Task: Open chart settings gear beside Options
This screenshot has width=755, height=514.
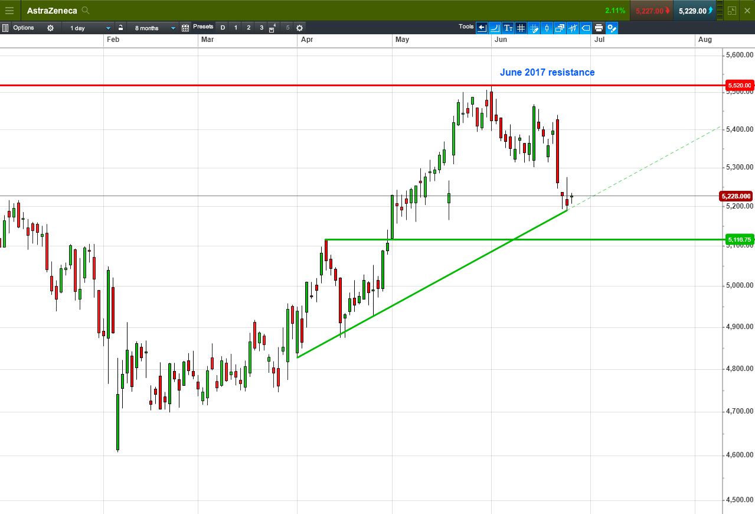Action: tap(50, 28)
